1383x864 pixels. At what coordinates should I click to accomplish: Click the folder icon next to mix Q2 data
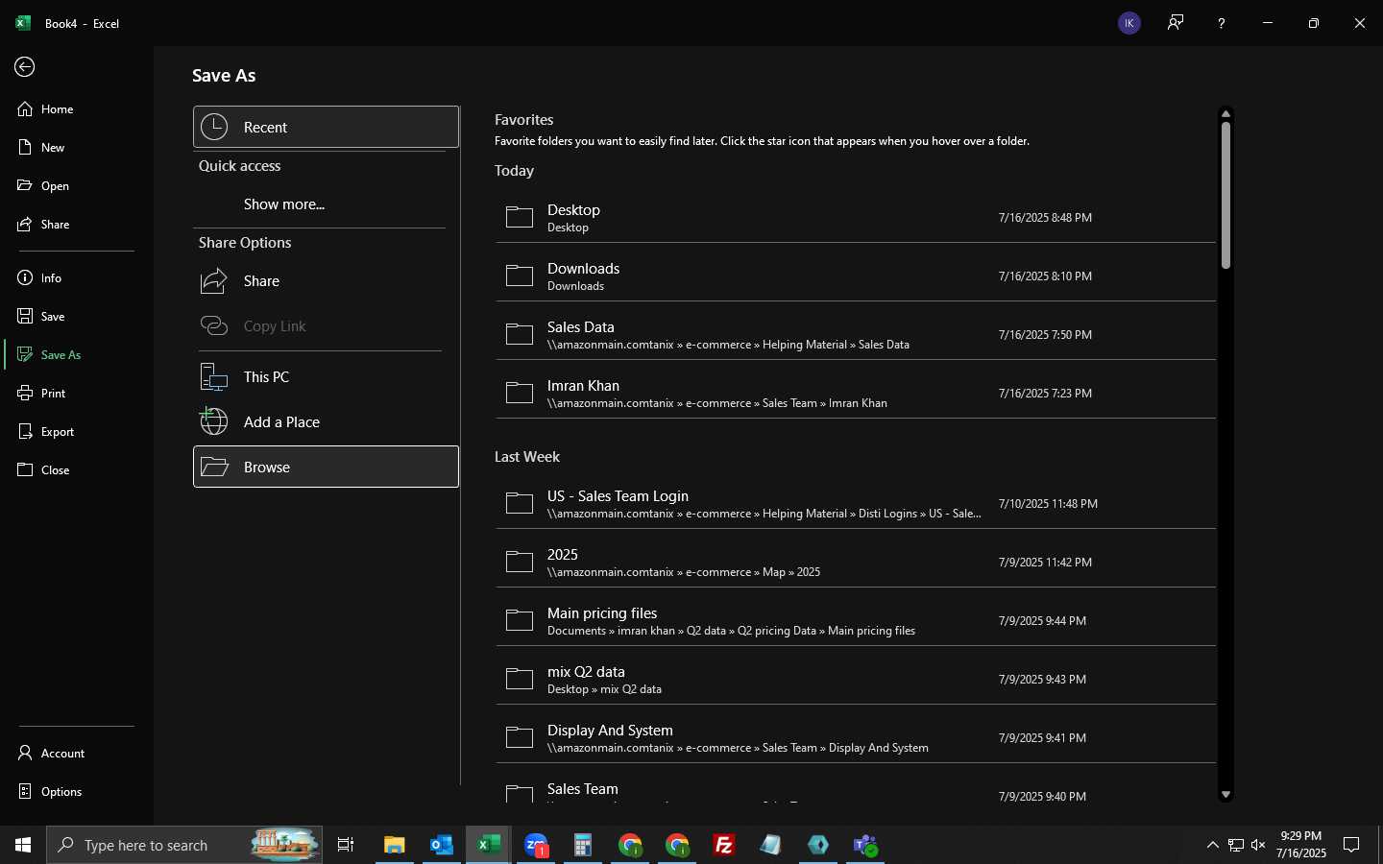(x=520, y=679)
